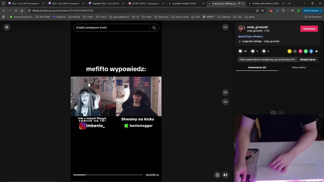Expand the black souls bookmarks folder

pos(161,17)
